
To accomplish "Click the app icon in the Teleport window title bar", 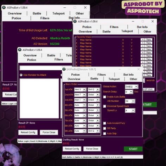I will coord(75,21).
